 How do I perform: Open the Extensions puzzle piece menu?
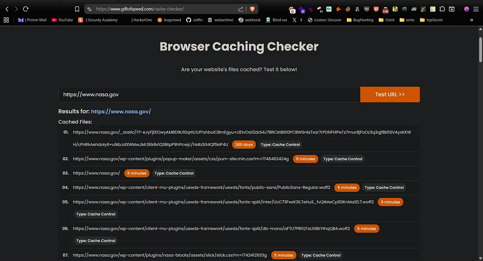pos(442,9)
